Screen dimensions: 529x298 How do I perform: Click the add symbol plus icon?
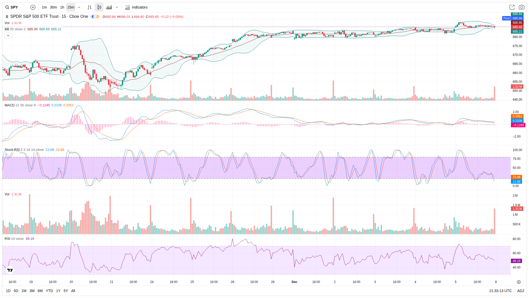coord(33,7)
